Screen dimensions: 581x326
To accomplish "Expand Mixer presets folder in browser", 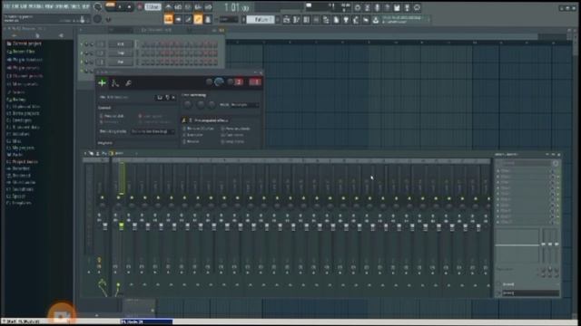I will (23, 84).
